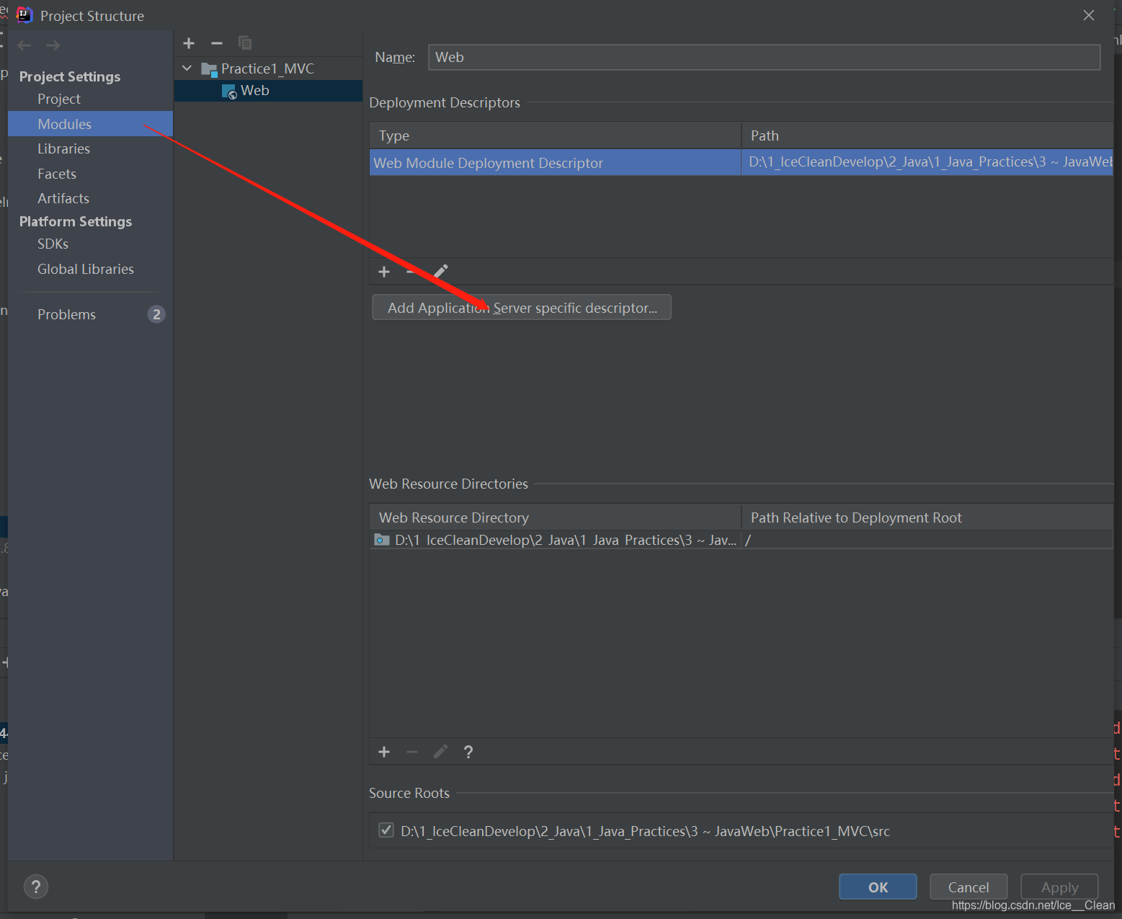Click Add Application Server specific descriptor
The width and height of the screenshot is (1122, 919).
coord(522,308)
